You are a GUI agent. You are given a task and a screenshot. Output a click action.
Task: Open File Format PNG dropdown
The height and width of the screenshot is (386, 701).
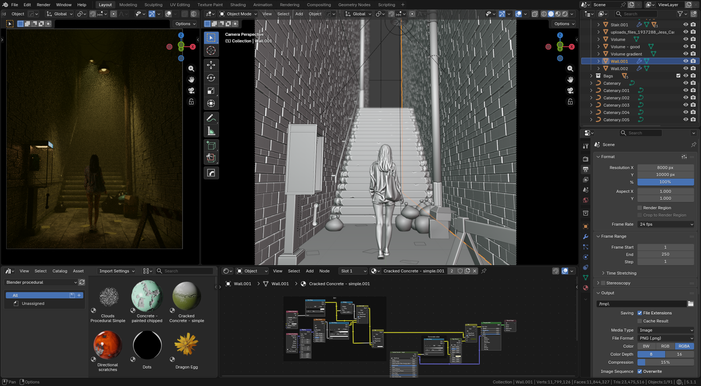tap(666, 338)
